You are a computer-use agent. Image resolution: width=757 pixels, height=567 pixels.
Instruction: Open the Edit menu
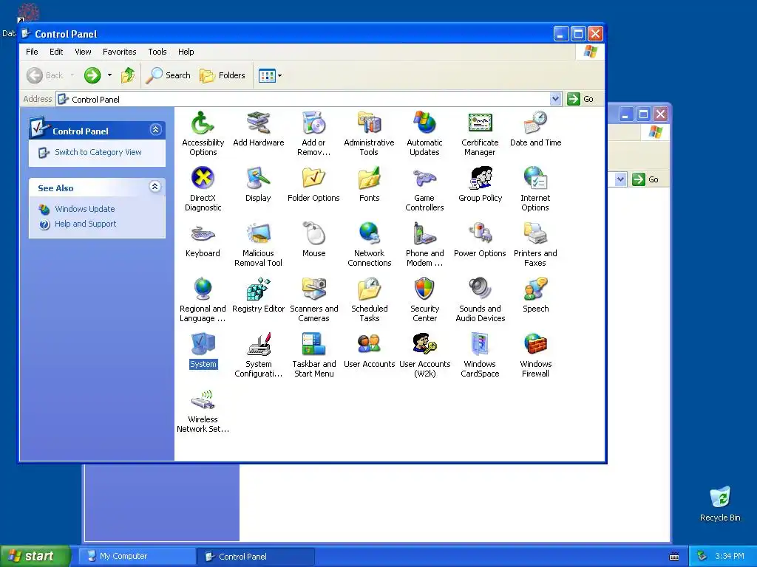coord(56,52)
